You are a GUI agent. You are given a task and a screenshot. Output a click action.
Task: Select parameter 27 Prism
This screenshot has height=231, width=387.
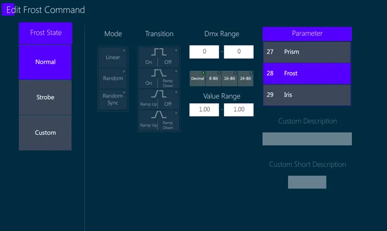point(307,52)
